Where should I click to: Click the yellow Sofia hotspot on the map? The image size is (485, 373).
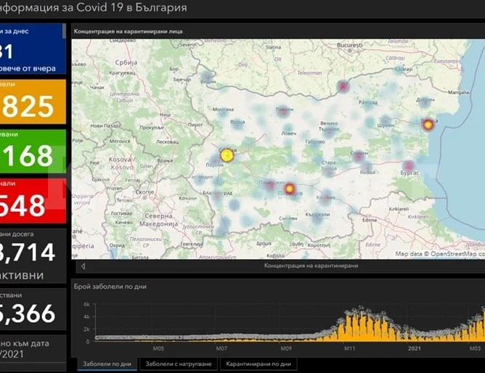click(227, 155)
